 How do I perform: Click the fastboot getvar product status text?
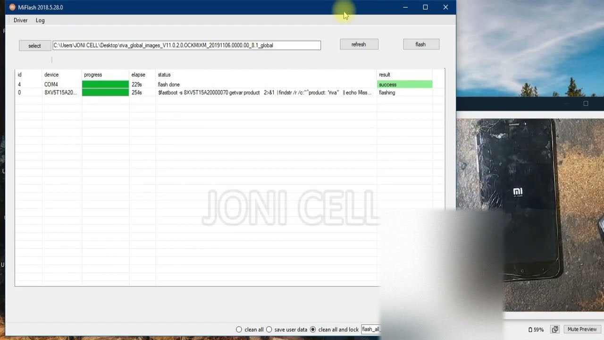click(265, 93)
